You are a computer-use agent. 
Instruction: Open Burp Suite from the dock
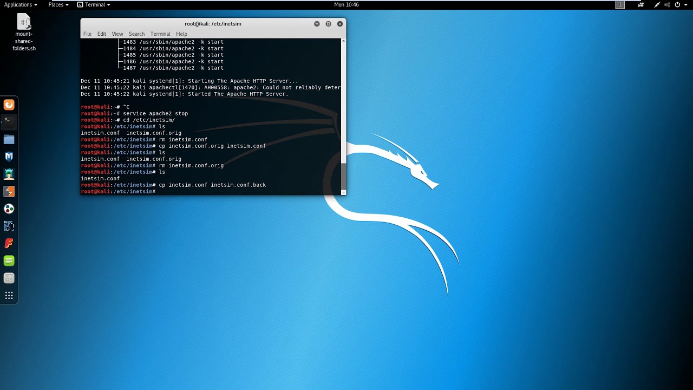[9, 192]
